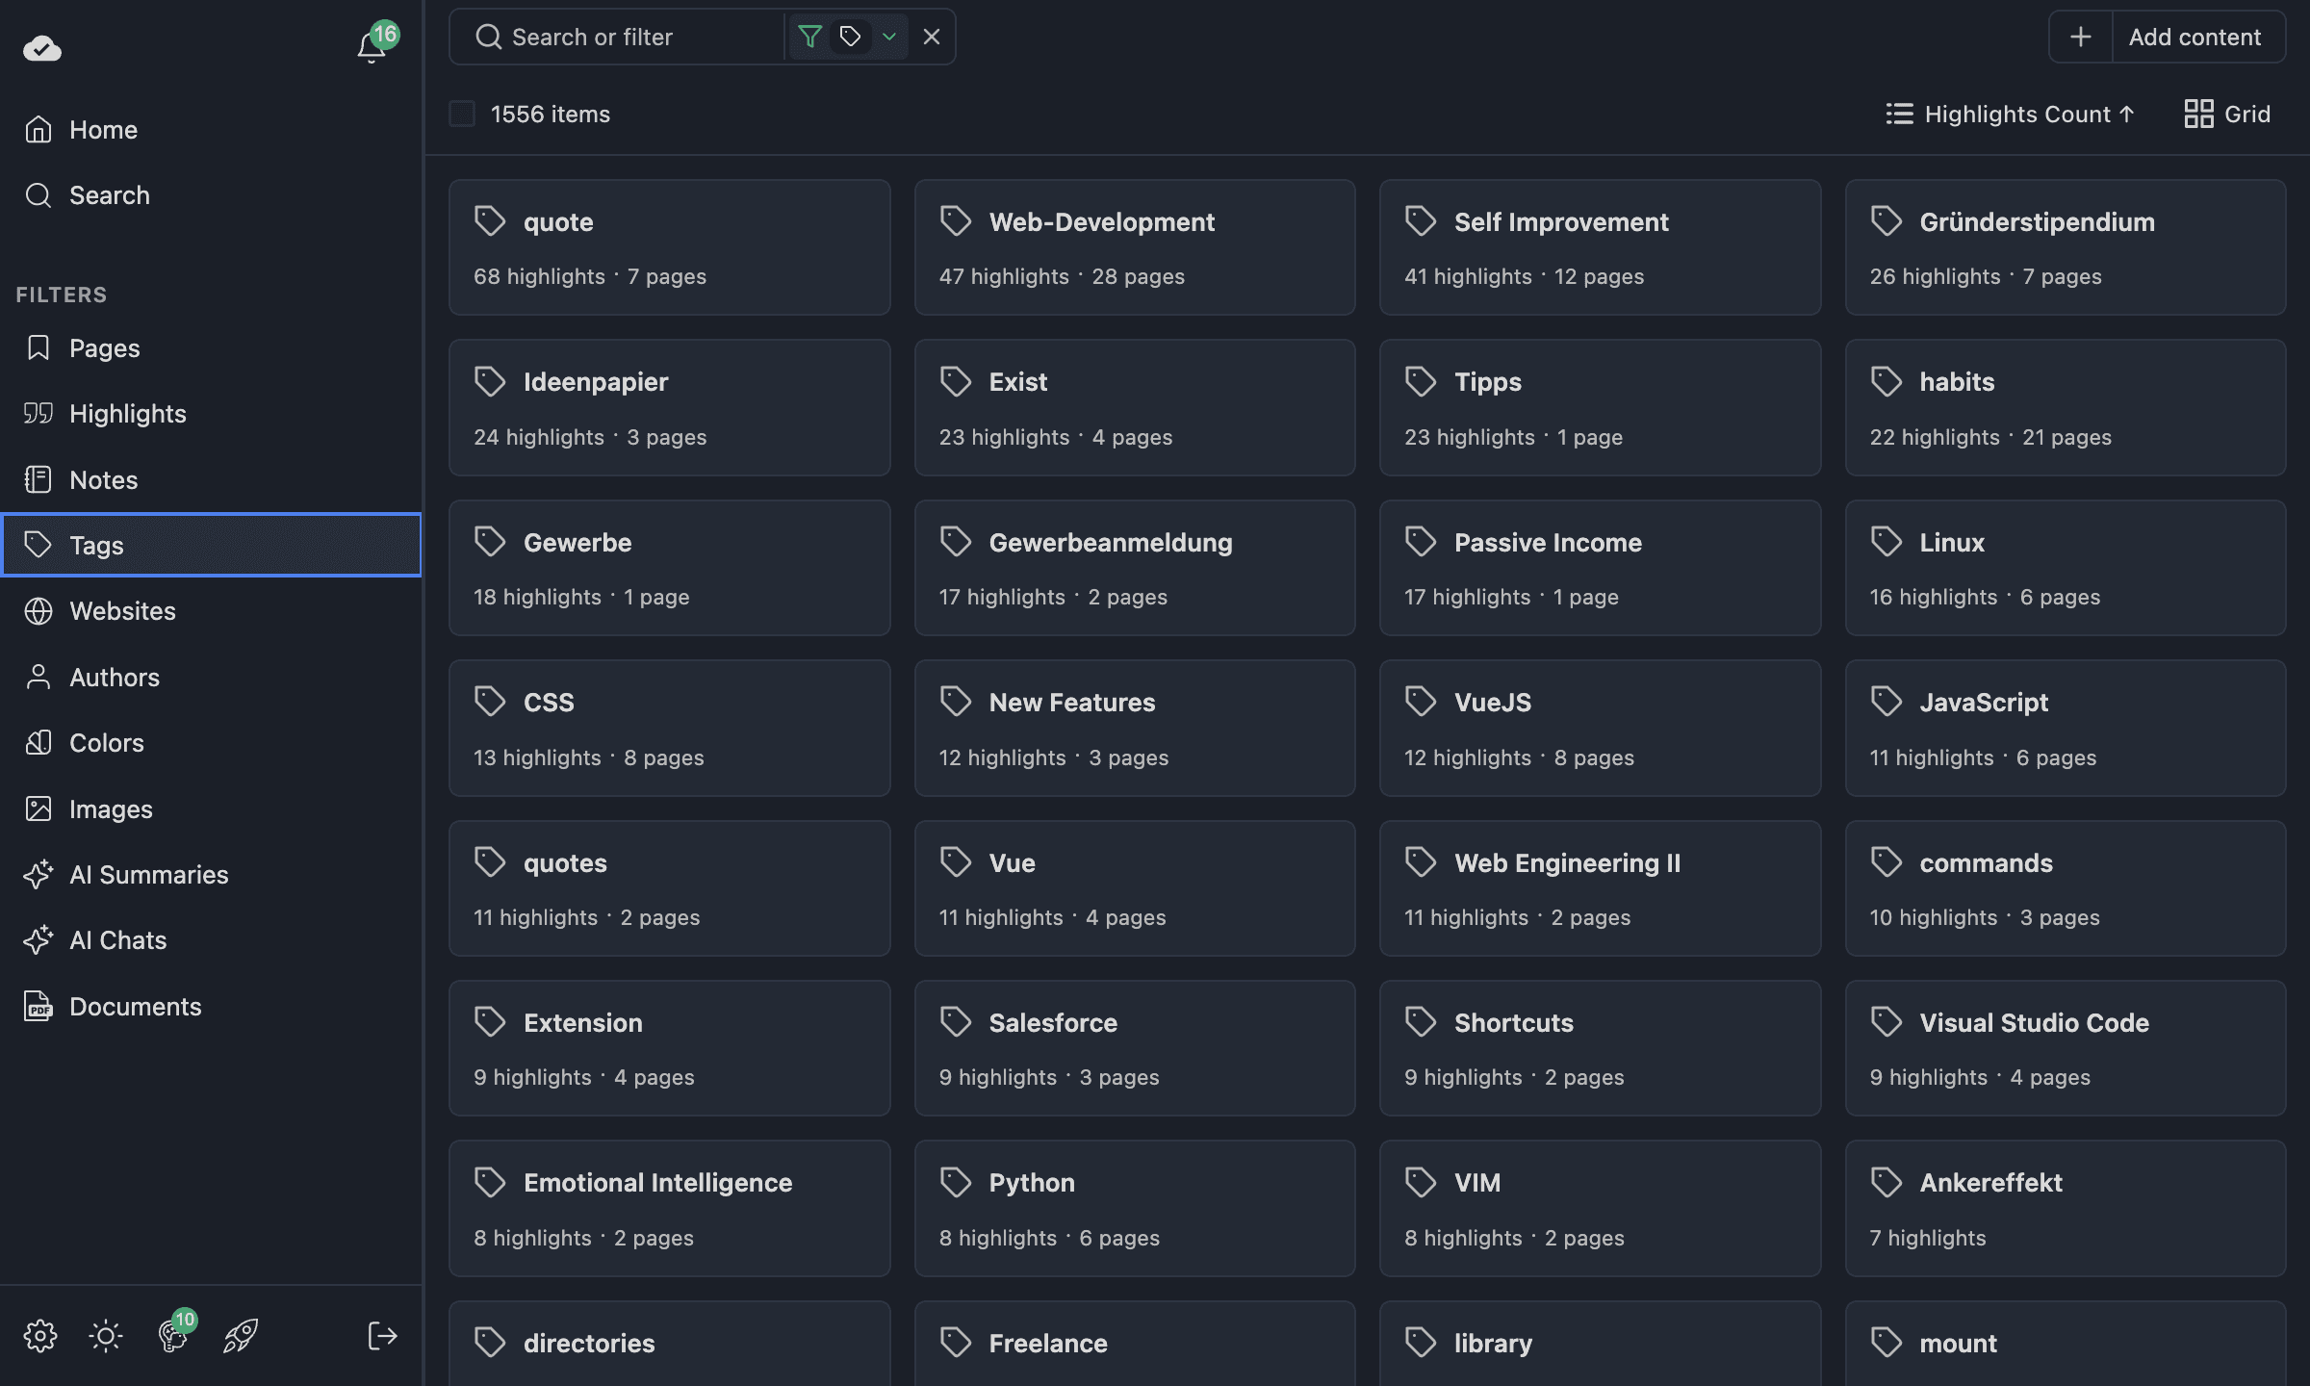Select the Authors filter
2310x1386 pixels.
115,677
